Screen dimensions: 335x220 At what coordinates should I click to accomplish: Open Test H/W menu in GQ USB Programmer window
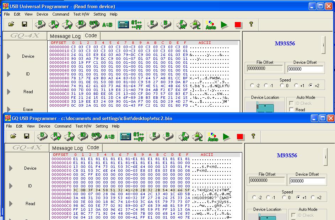[83, 126]
